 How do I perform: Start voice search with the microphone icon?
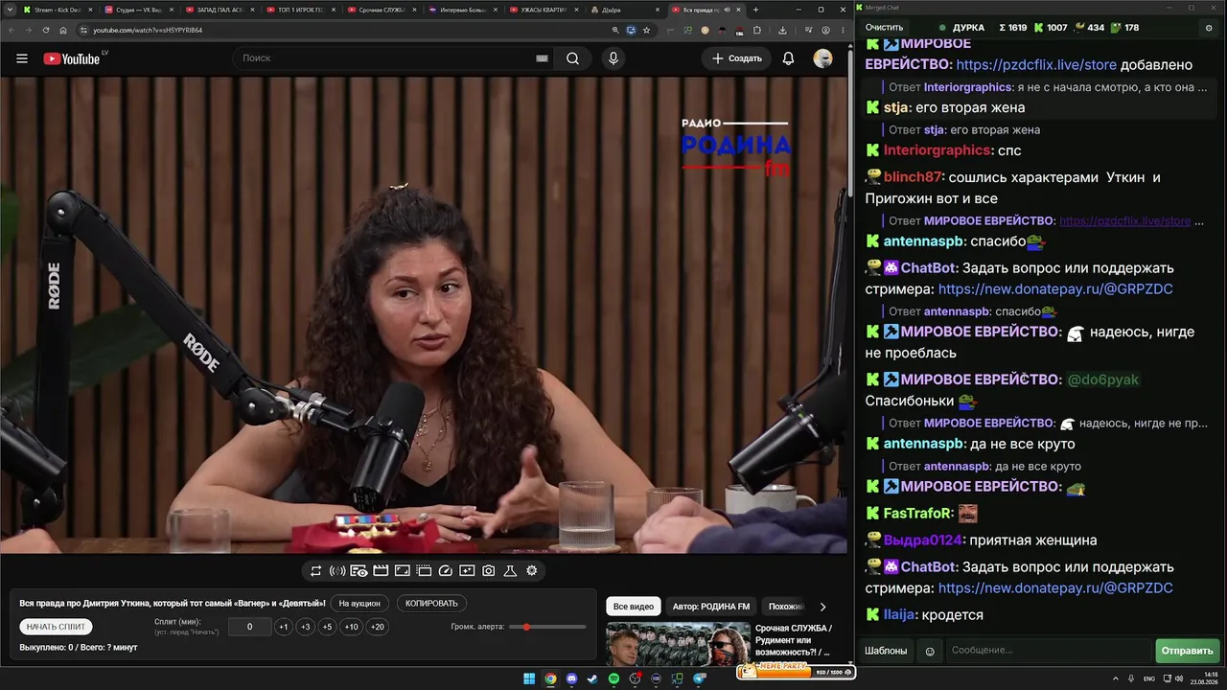coord(613,58)
